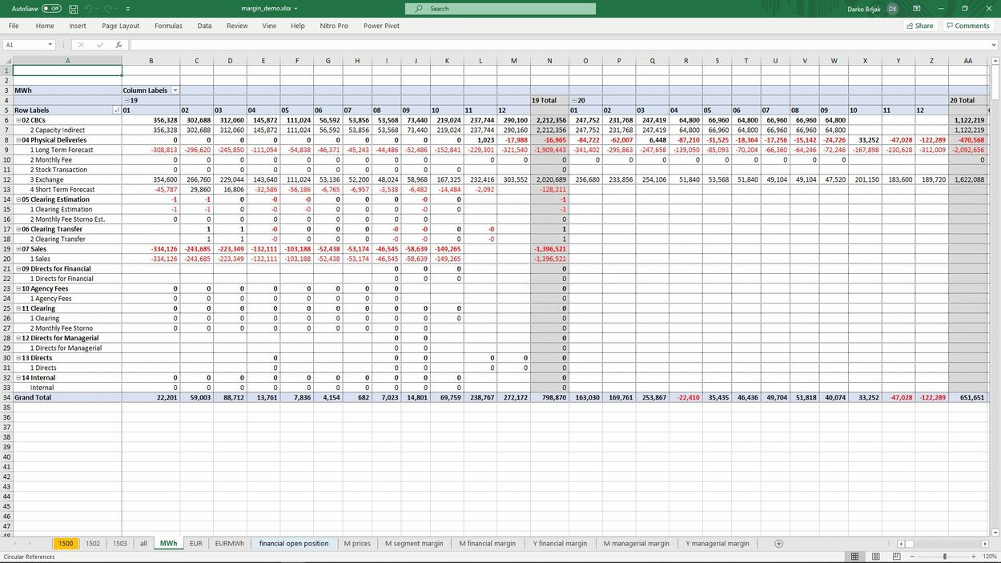Screen dimensions: 1001x563
Task: Click the Undo icon
Action: [88, 8]
